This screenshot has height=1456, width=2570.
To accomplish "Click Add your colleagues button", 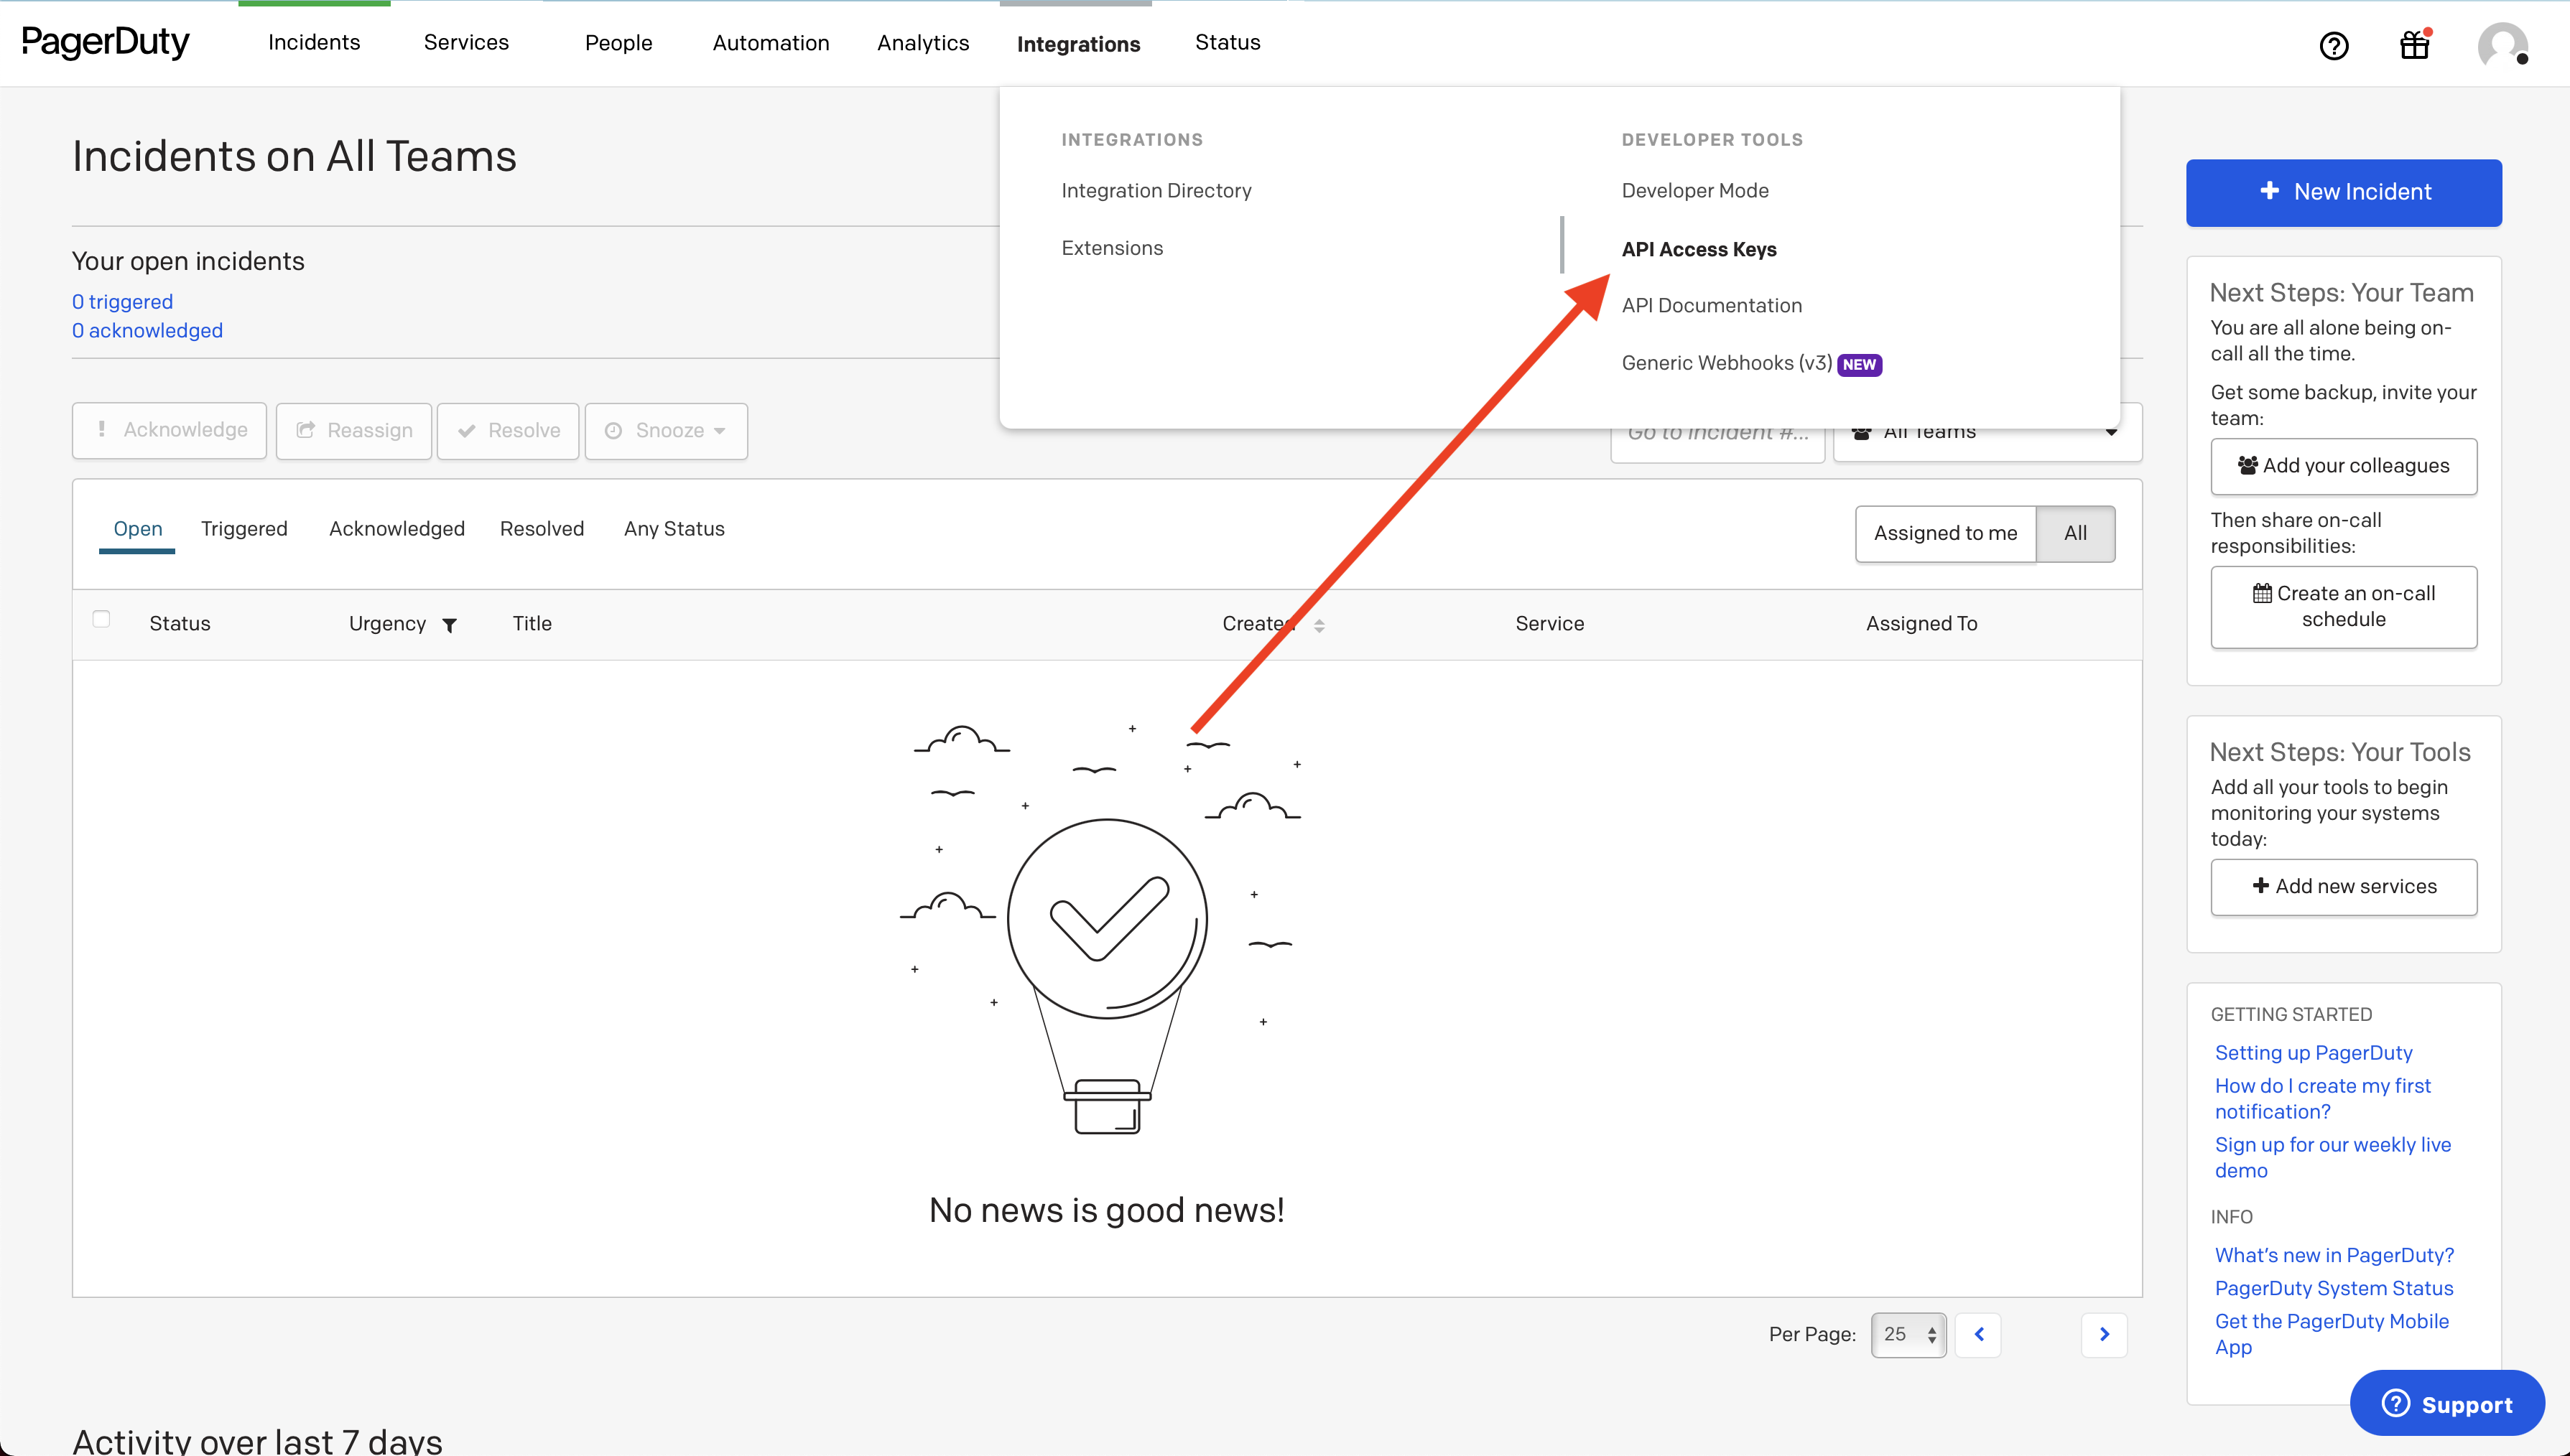I will point(2343,466).
